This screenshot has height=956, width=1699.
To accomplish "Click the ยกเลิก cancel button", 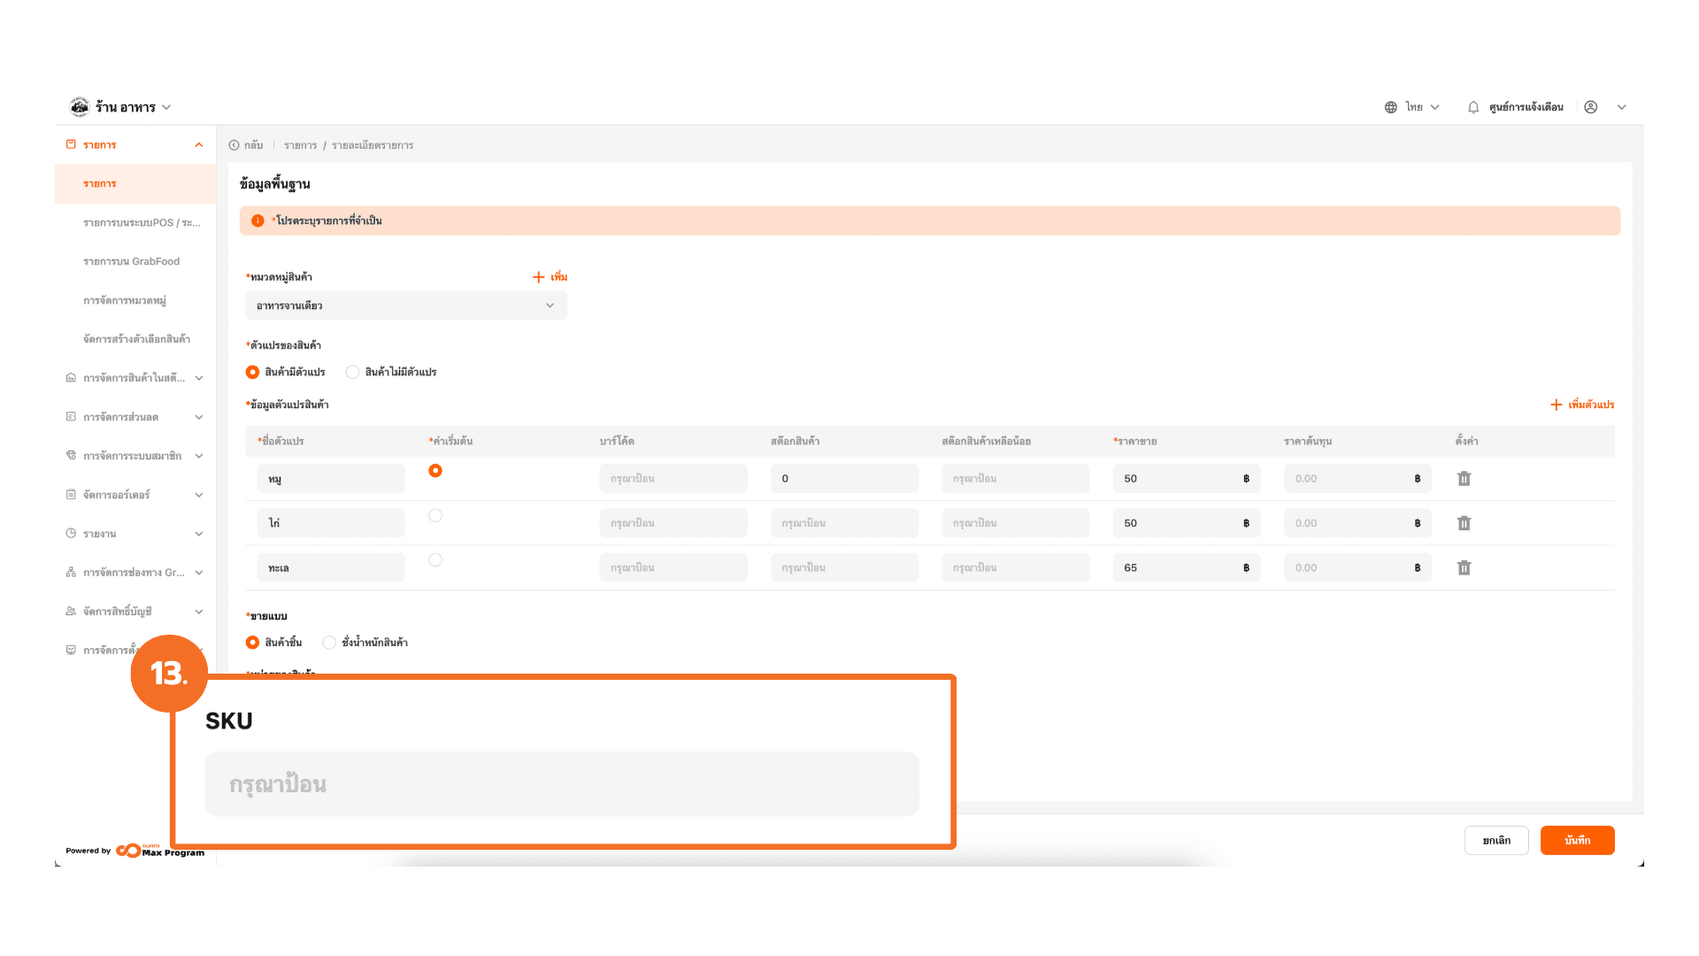I will coord(1496,840).
